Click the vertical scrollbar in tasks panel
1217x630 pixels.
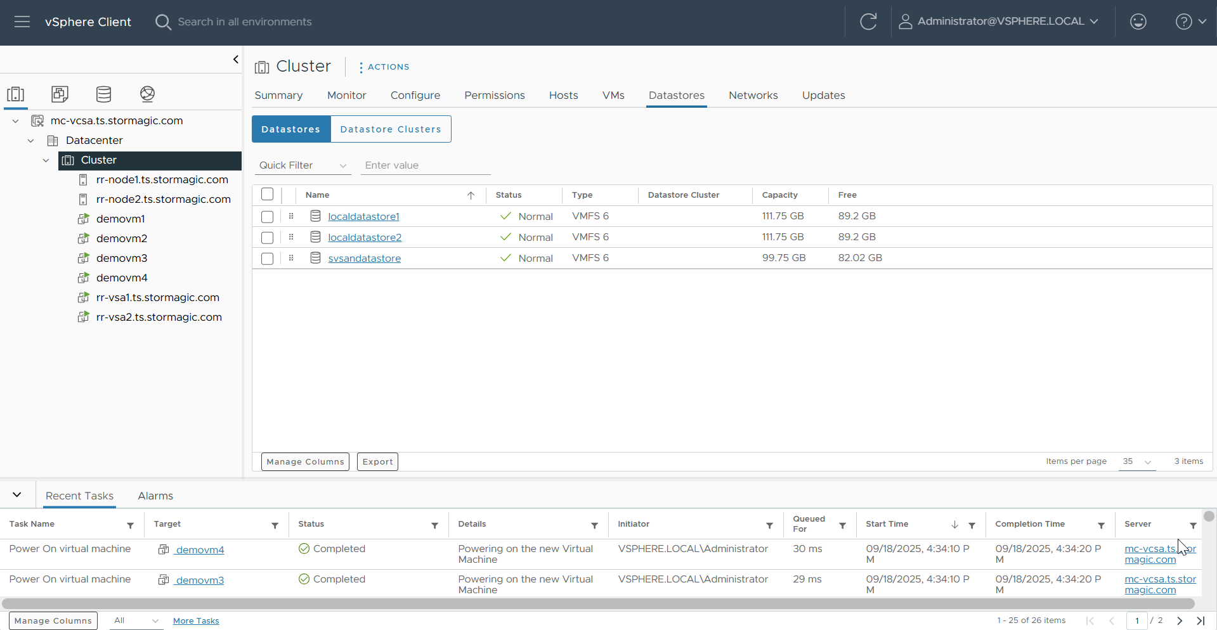tap(1209, 516)
